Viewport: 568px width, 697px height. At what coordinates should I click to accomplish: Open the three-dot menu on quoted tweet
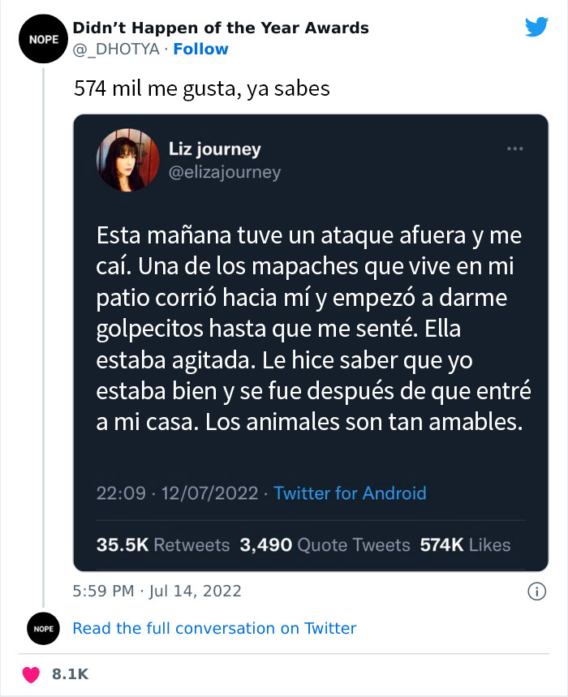click(514, 148)
